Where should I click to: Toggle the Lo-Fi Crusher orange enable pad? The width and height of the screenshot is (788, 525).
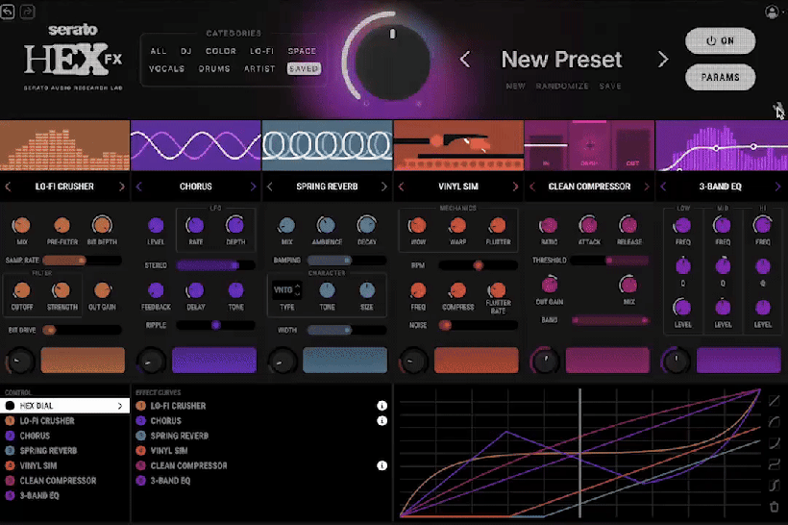click(83, 360)
